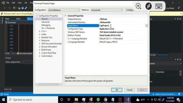The image size is (183, 103).
Task: Switch to the Resource View tab
Action: [163, 55]
